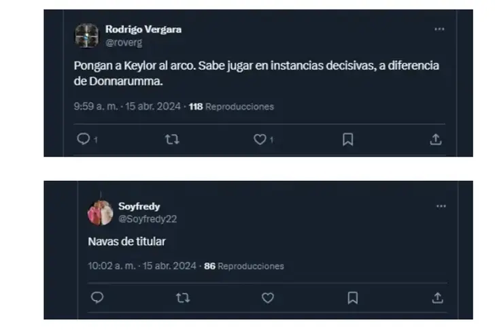Viewport: 495px width, 332px height.
Task: Bookmark Soyfredy's tweet
Action: [353, 297]
